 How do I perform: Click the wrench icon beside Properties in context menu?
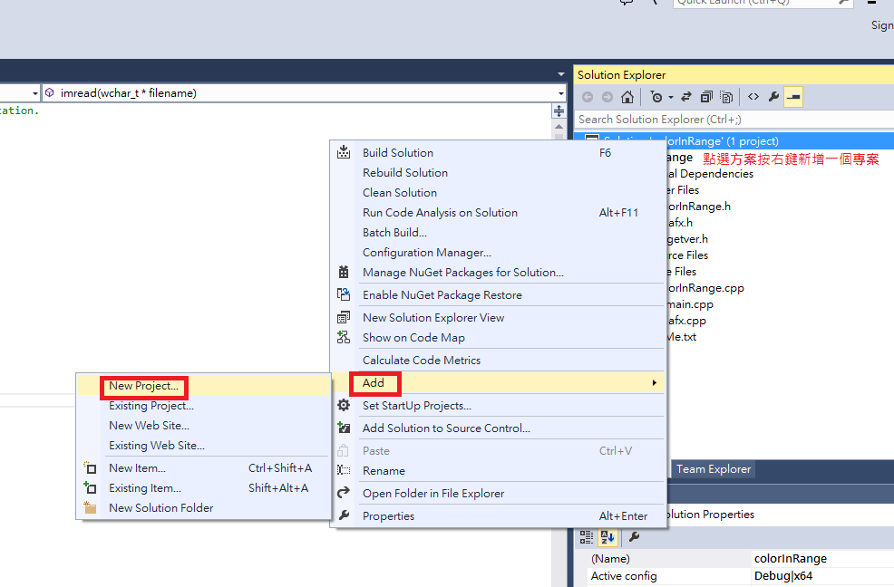[x=344, y=515]
